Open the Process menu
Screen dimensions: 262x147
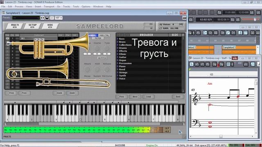19,7
